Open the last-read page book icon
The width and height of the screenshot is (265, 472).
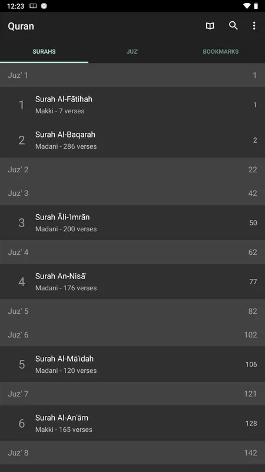pos(210,26)
